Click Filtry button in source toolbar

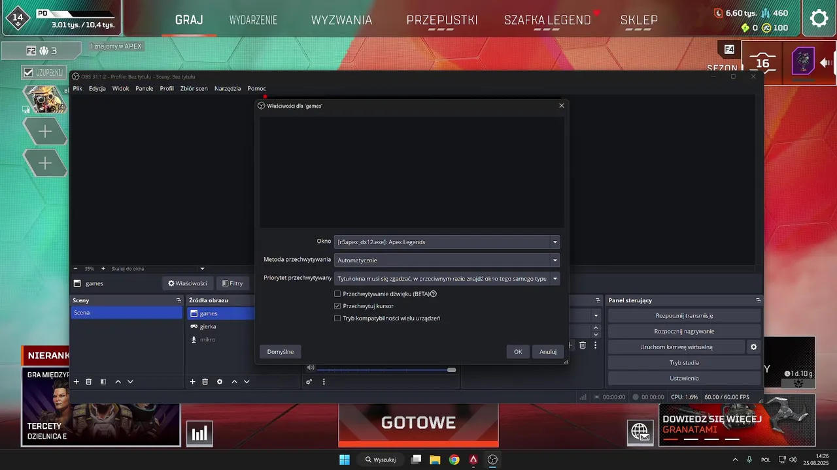click(232, 283)
